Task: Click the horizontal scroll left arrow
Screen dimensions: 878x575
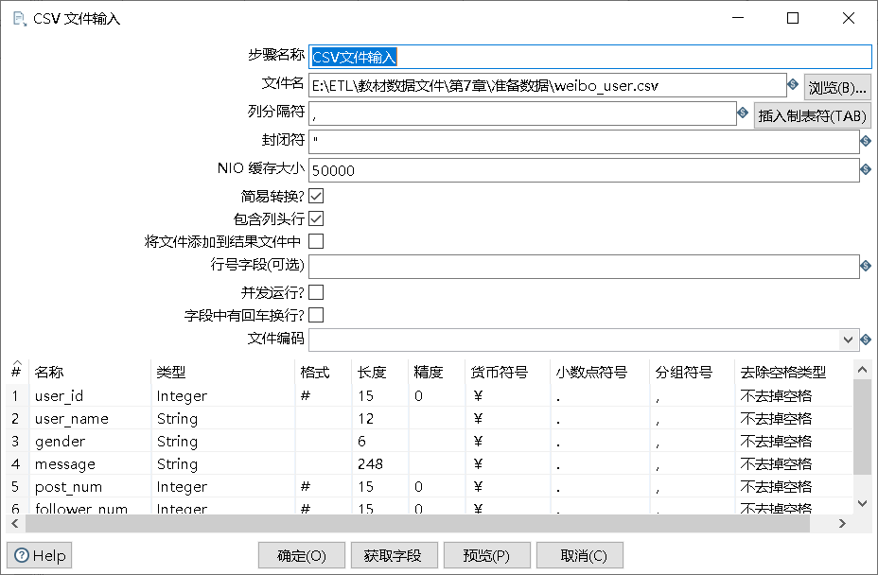Action: [x=15, y=524]
